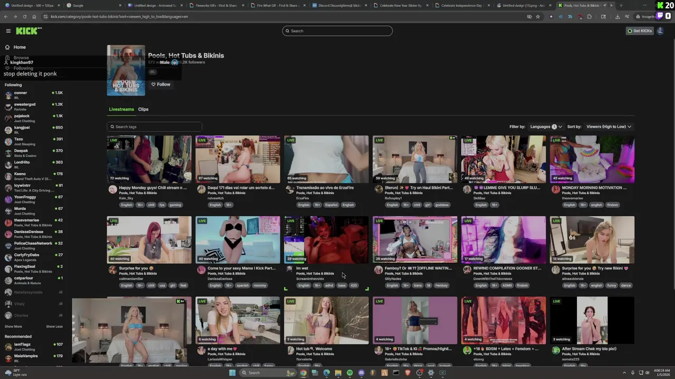Viewport: 675px width, 379px height.
Task: Toggle Follow for this category
Action: pyautogui.click(x=161, y=84)
